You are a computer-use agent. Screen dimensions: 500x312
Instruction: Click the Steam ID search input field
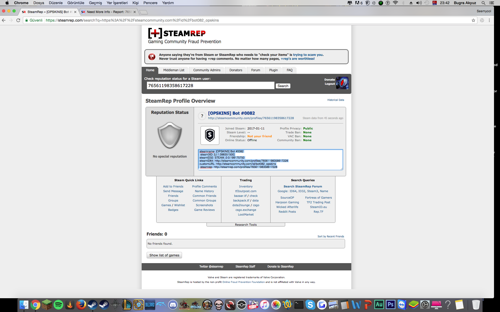click(210, 86)
